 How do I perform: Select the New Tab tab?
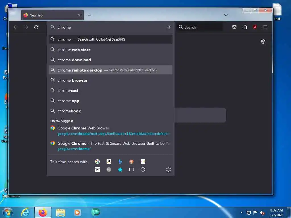point(52,15)
